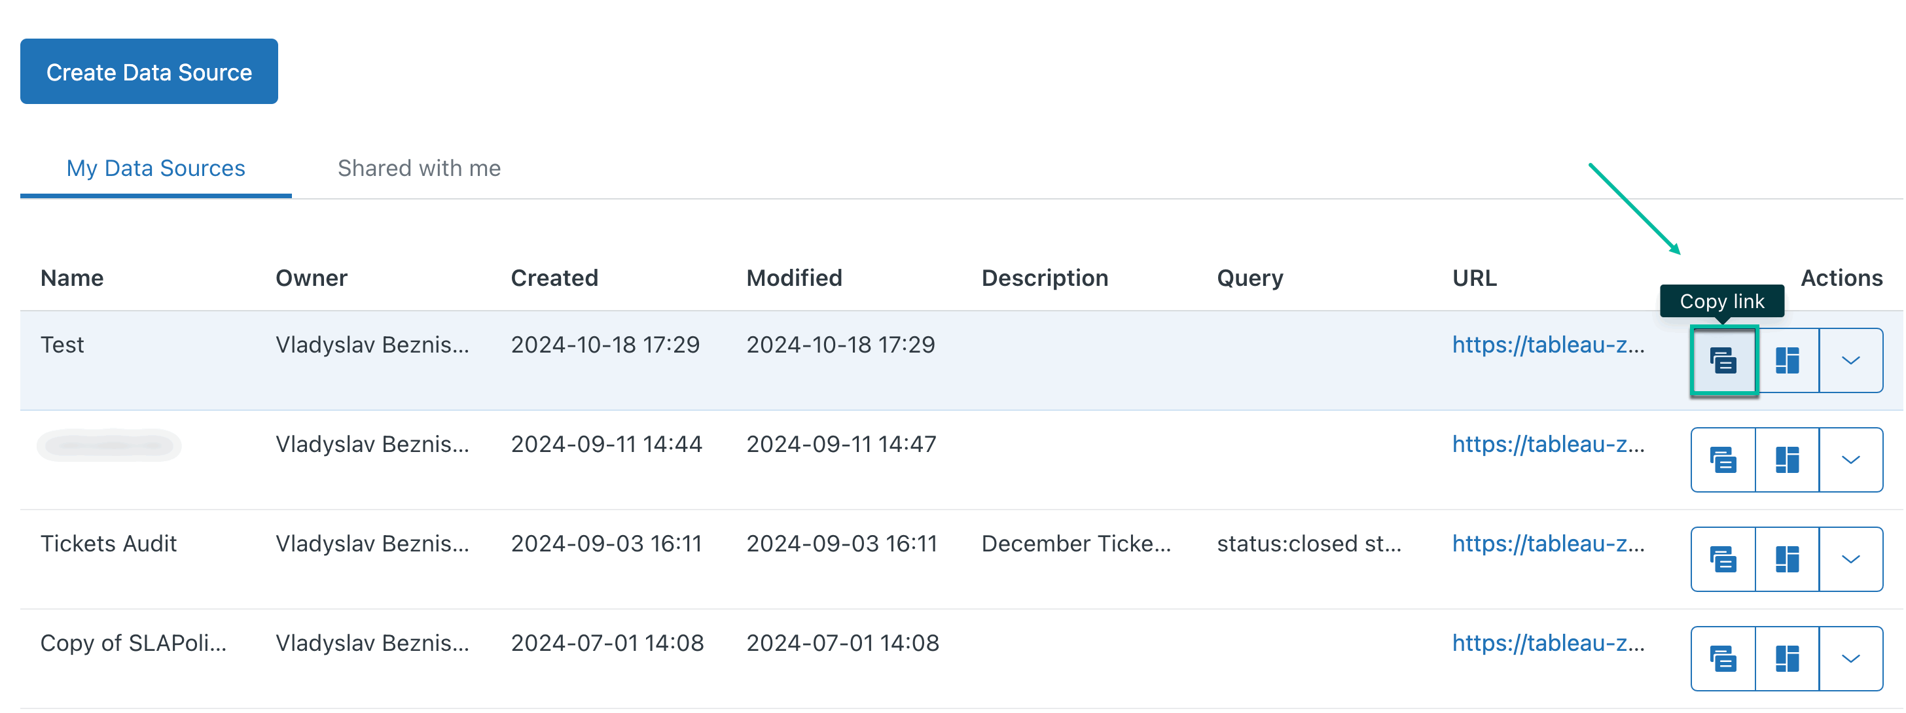Expand the actions dropdown for Copy of SLAPoli
Viewport: 1906px width, 713px height.
pyautogui.click(x=1850, y=658)
